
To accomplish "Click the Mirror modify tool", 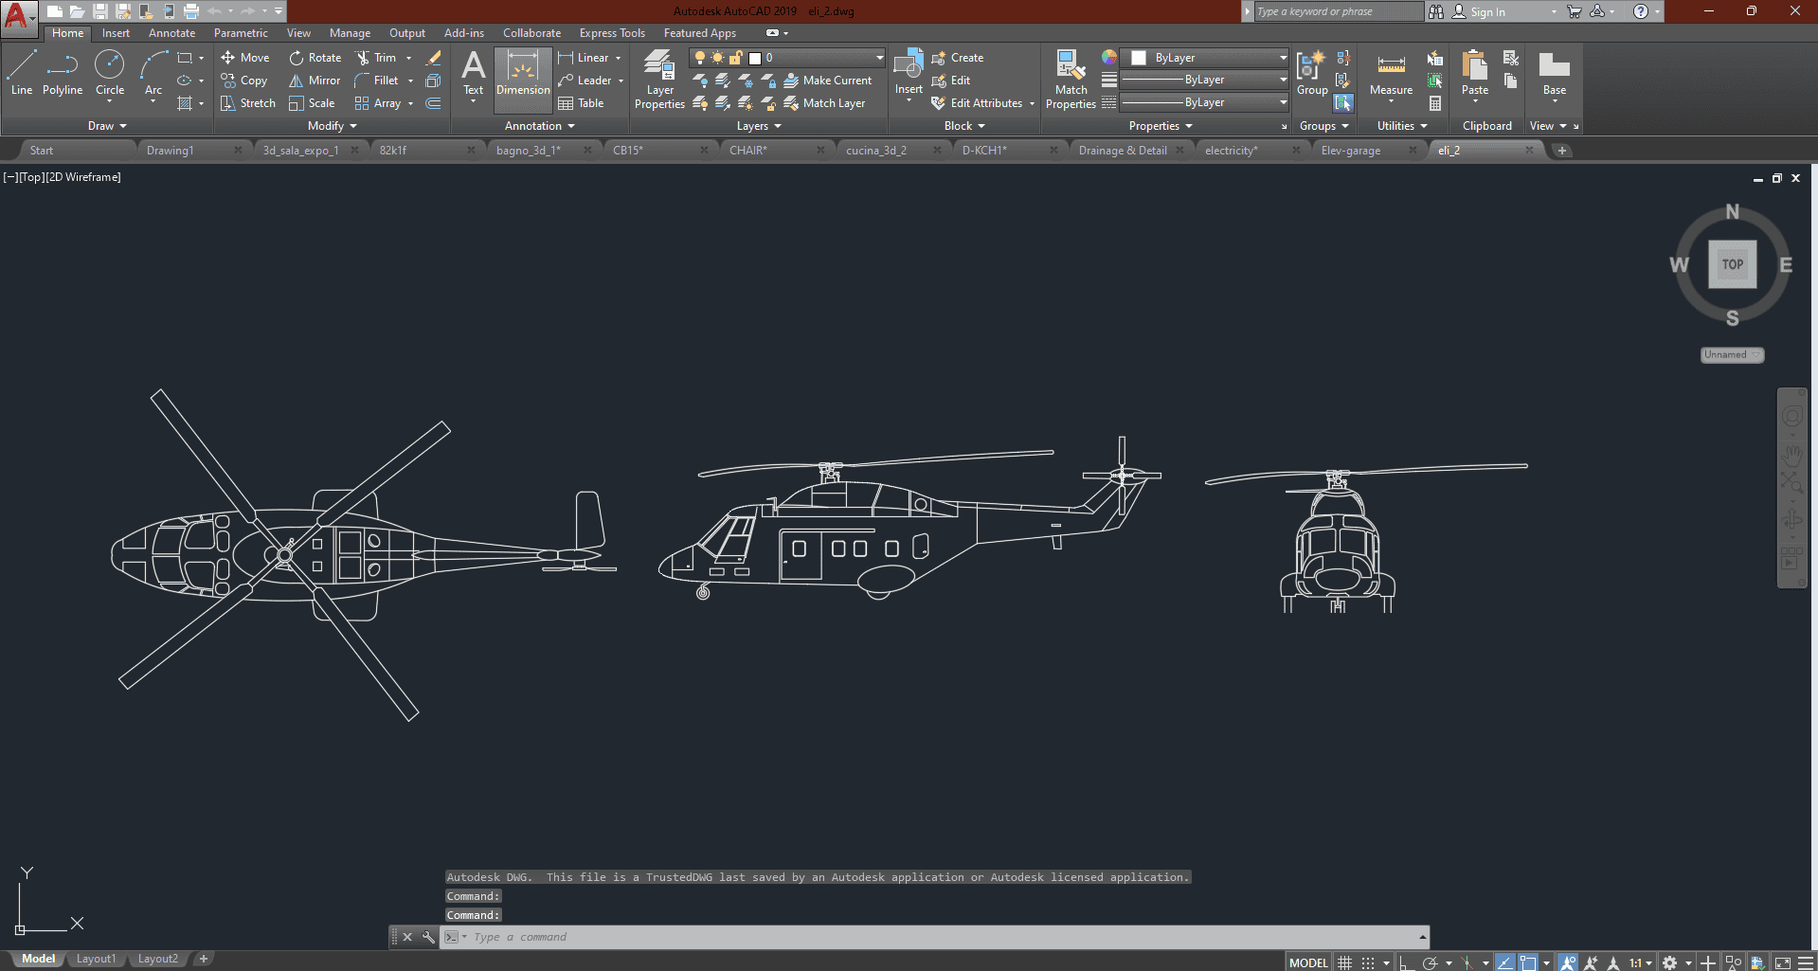I will (315, 81).
